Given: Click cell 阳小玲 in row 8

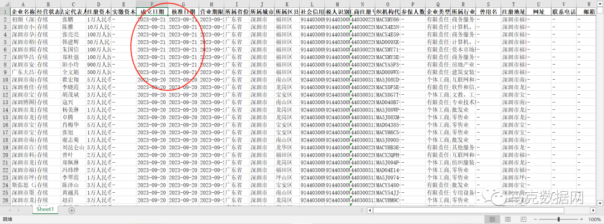Looking at the screenshot, I should click(73, 65).
